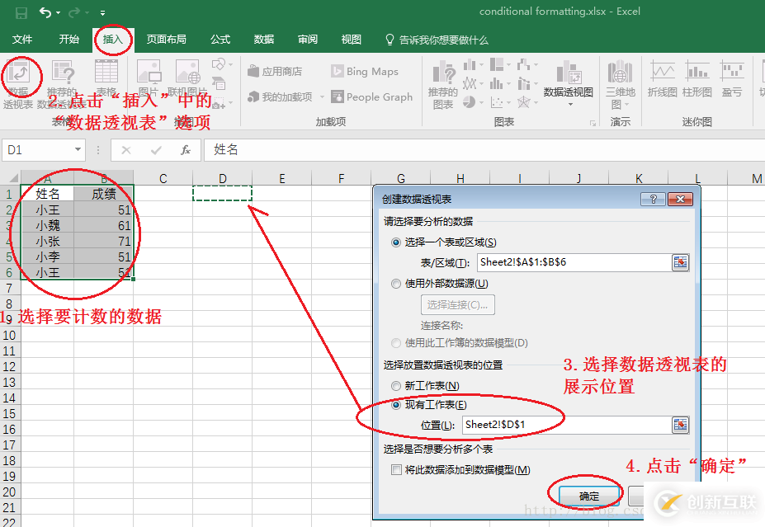Collapse dialog via 表/区域 range selector icon
Screen dimensions: 765x527
point(680,262)
